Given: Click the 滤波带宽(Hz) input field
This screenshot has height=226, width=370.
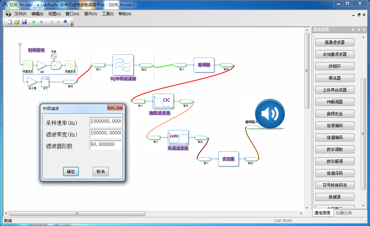Looking at the screenshot, I should tap(106, 133).
